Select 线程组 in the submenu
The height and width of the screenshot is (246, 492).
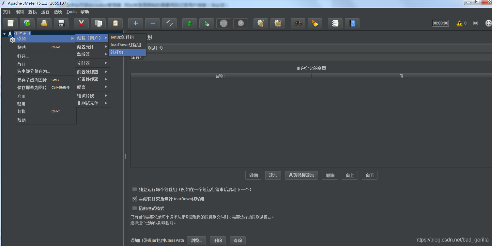point(127,52)
